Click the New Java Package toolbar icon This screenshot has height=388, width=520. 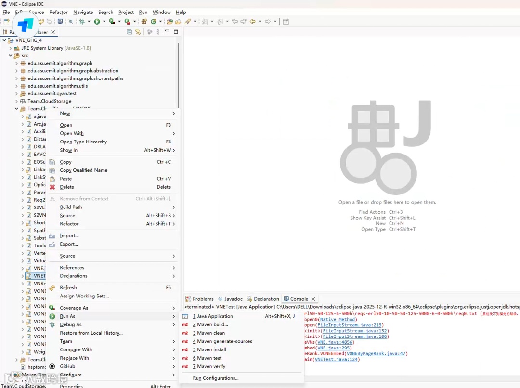tap(144, 22)
